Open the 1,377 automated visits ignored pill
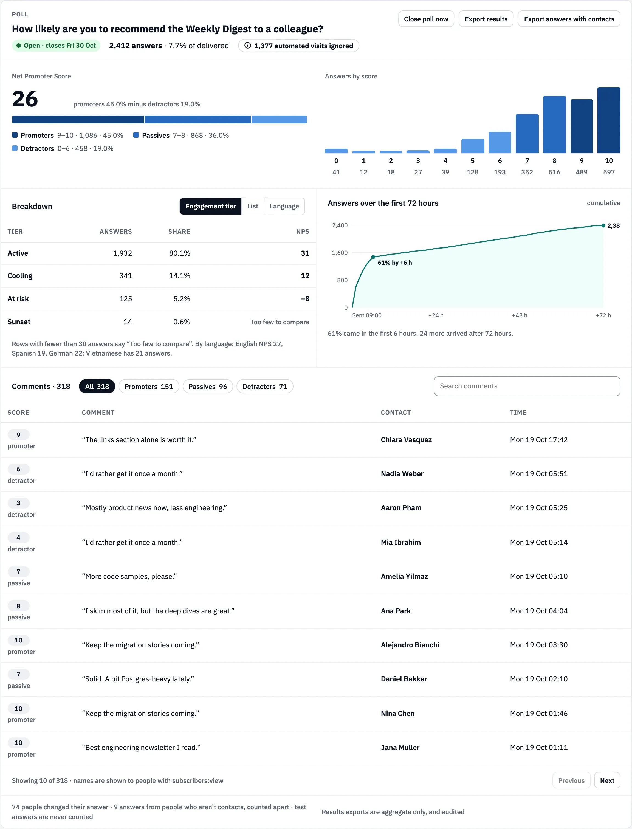Screen dimensions: 632x829 (x=298, y=46)
